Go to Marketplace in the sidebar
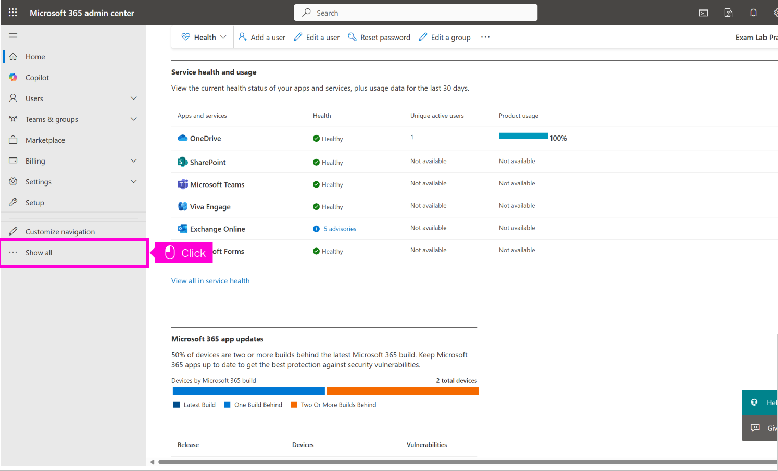This screenshot has width=778, height=471. [x=45, y=140]
